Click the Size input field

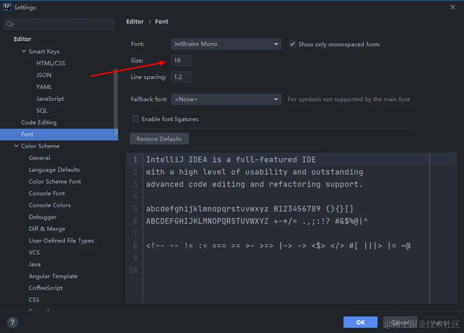point(181,61)
